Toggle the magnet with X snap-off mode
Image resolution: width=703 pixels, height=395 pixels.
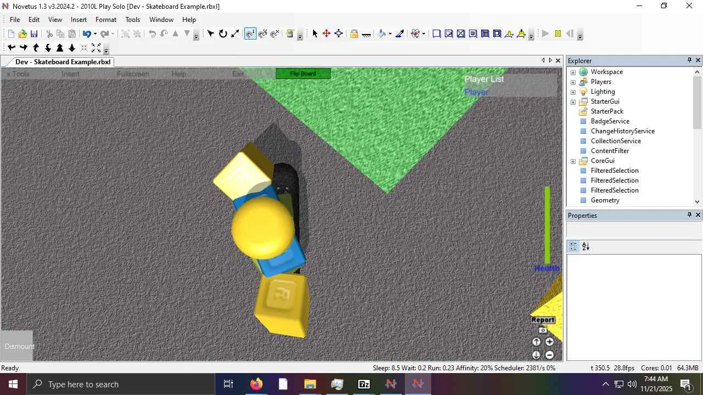coord(275,34)
